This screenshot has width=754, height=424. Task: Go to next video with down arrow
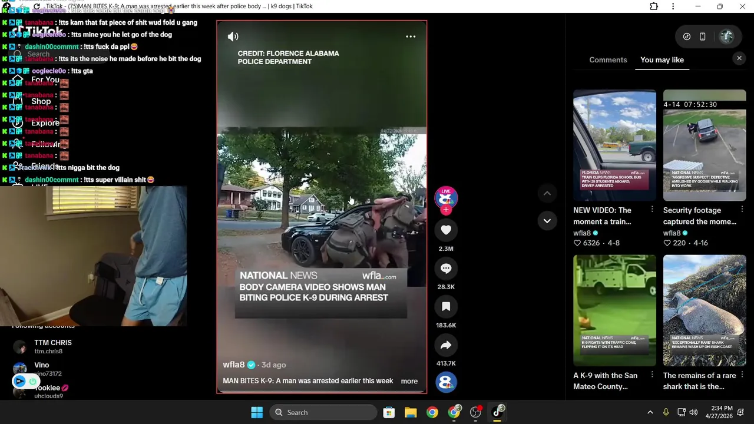[547, 221]
